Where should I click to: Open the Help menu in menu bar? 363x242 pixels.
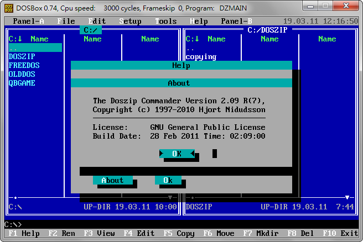(199, 21)
